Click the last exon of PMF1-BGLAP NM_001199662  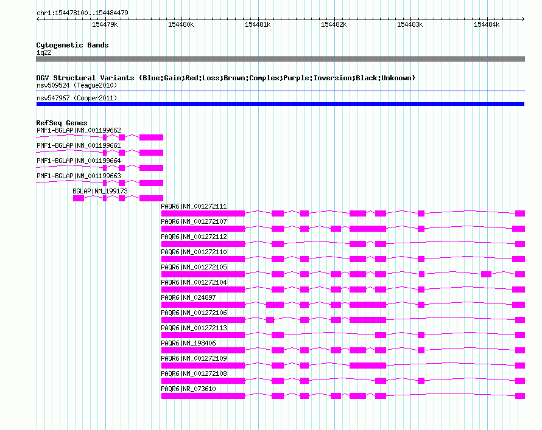[152, 137]
